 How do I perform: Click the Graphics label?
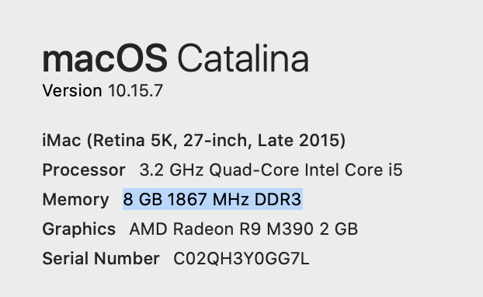point(79,229)
